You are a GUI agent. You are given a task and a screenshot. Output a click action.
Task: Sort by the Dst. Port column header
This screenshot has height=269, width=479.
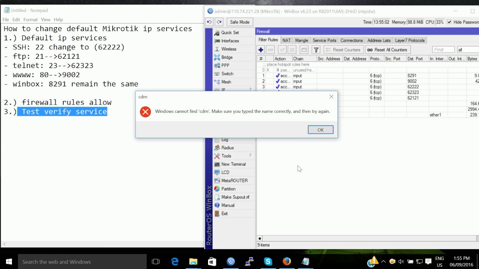pos(417,59)
